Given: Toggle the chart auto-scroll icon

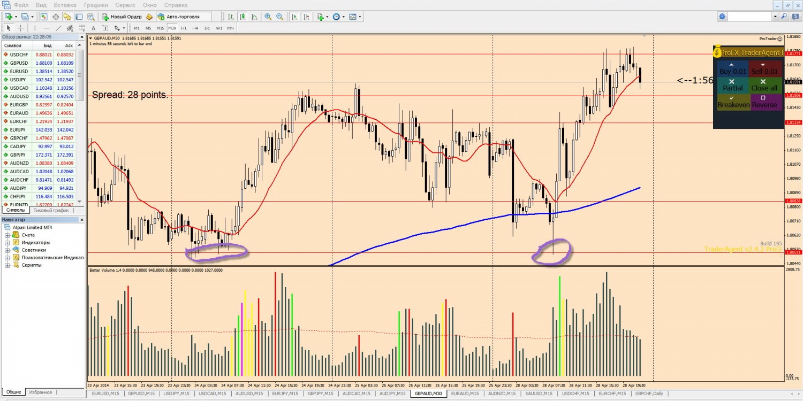Looking at the screenshot, I should pyautogui.click(x=294, y=17).
